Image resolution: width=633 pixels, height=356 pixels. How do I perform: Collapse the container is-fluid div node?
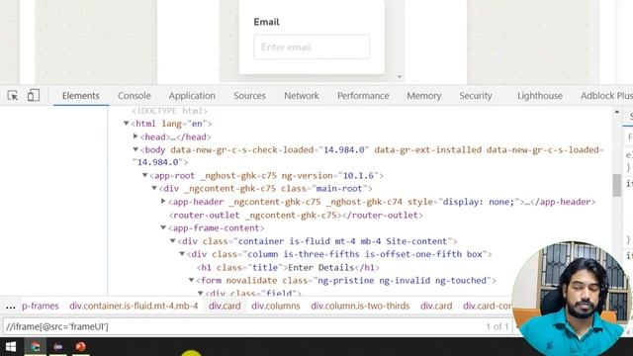pos(173,241)
